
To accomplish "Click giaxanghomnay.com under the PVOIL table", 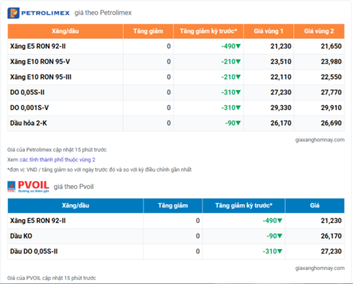I will tap(320, 268).
